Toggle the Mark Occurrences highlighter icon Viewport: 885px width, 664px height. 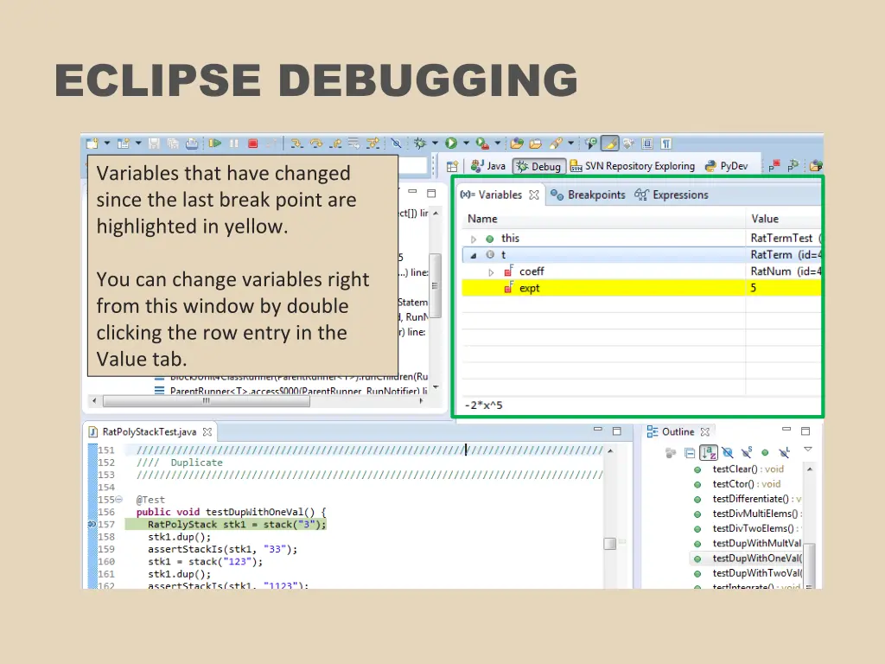click(609, 144)
